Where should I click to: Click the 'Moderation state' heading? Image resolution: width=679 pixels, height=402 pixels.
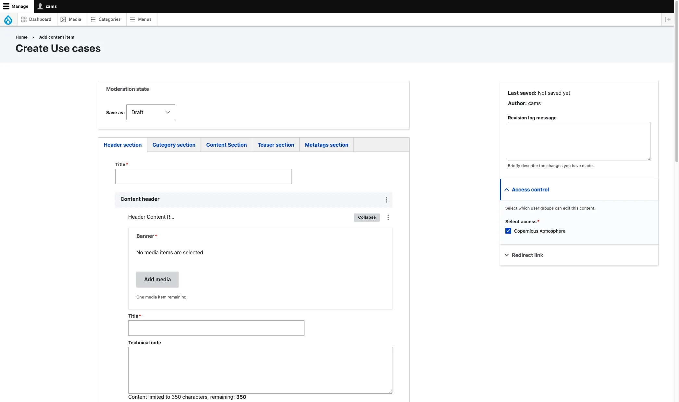pyautogui.click(x=128, y=89)
